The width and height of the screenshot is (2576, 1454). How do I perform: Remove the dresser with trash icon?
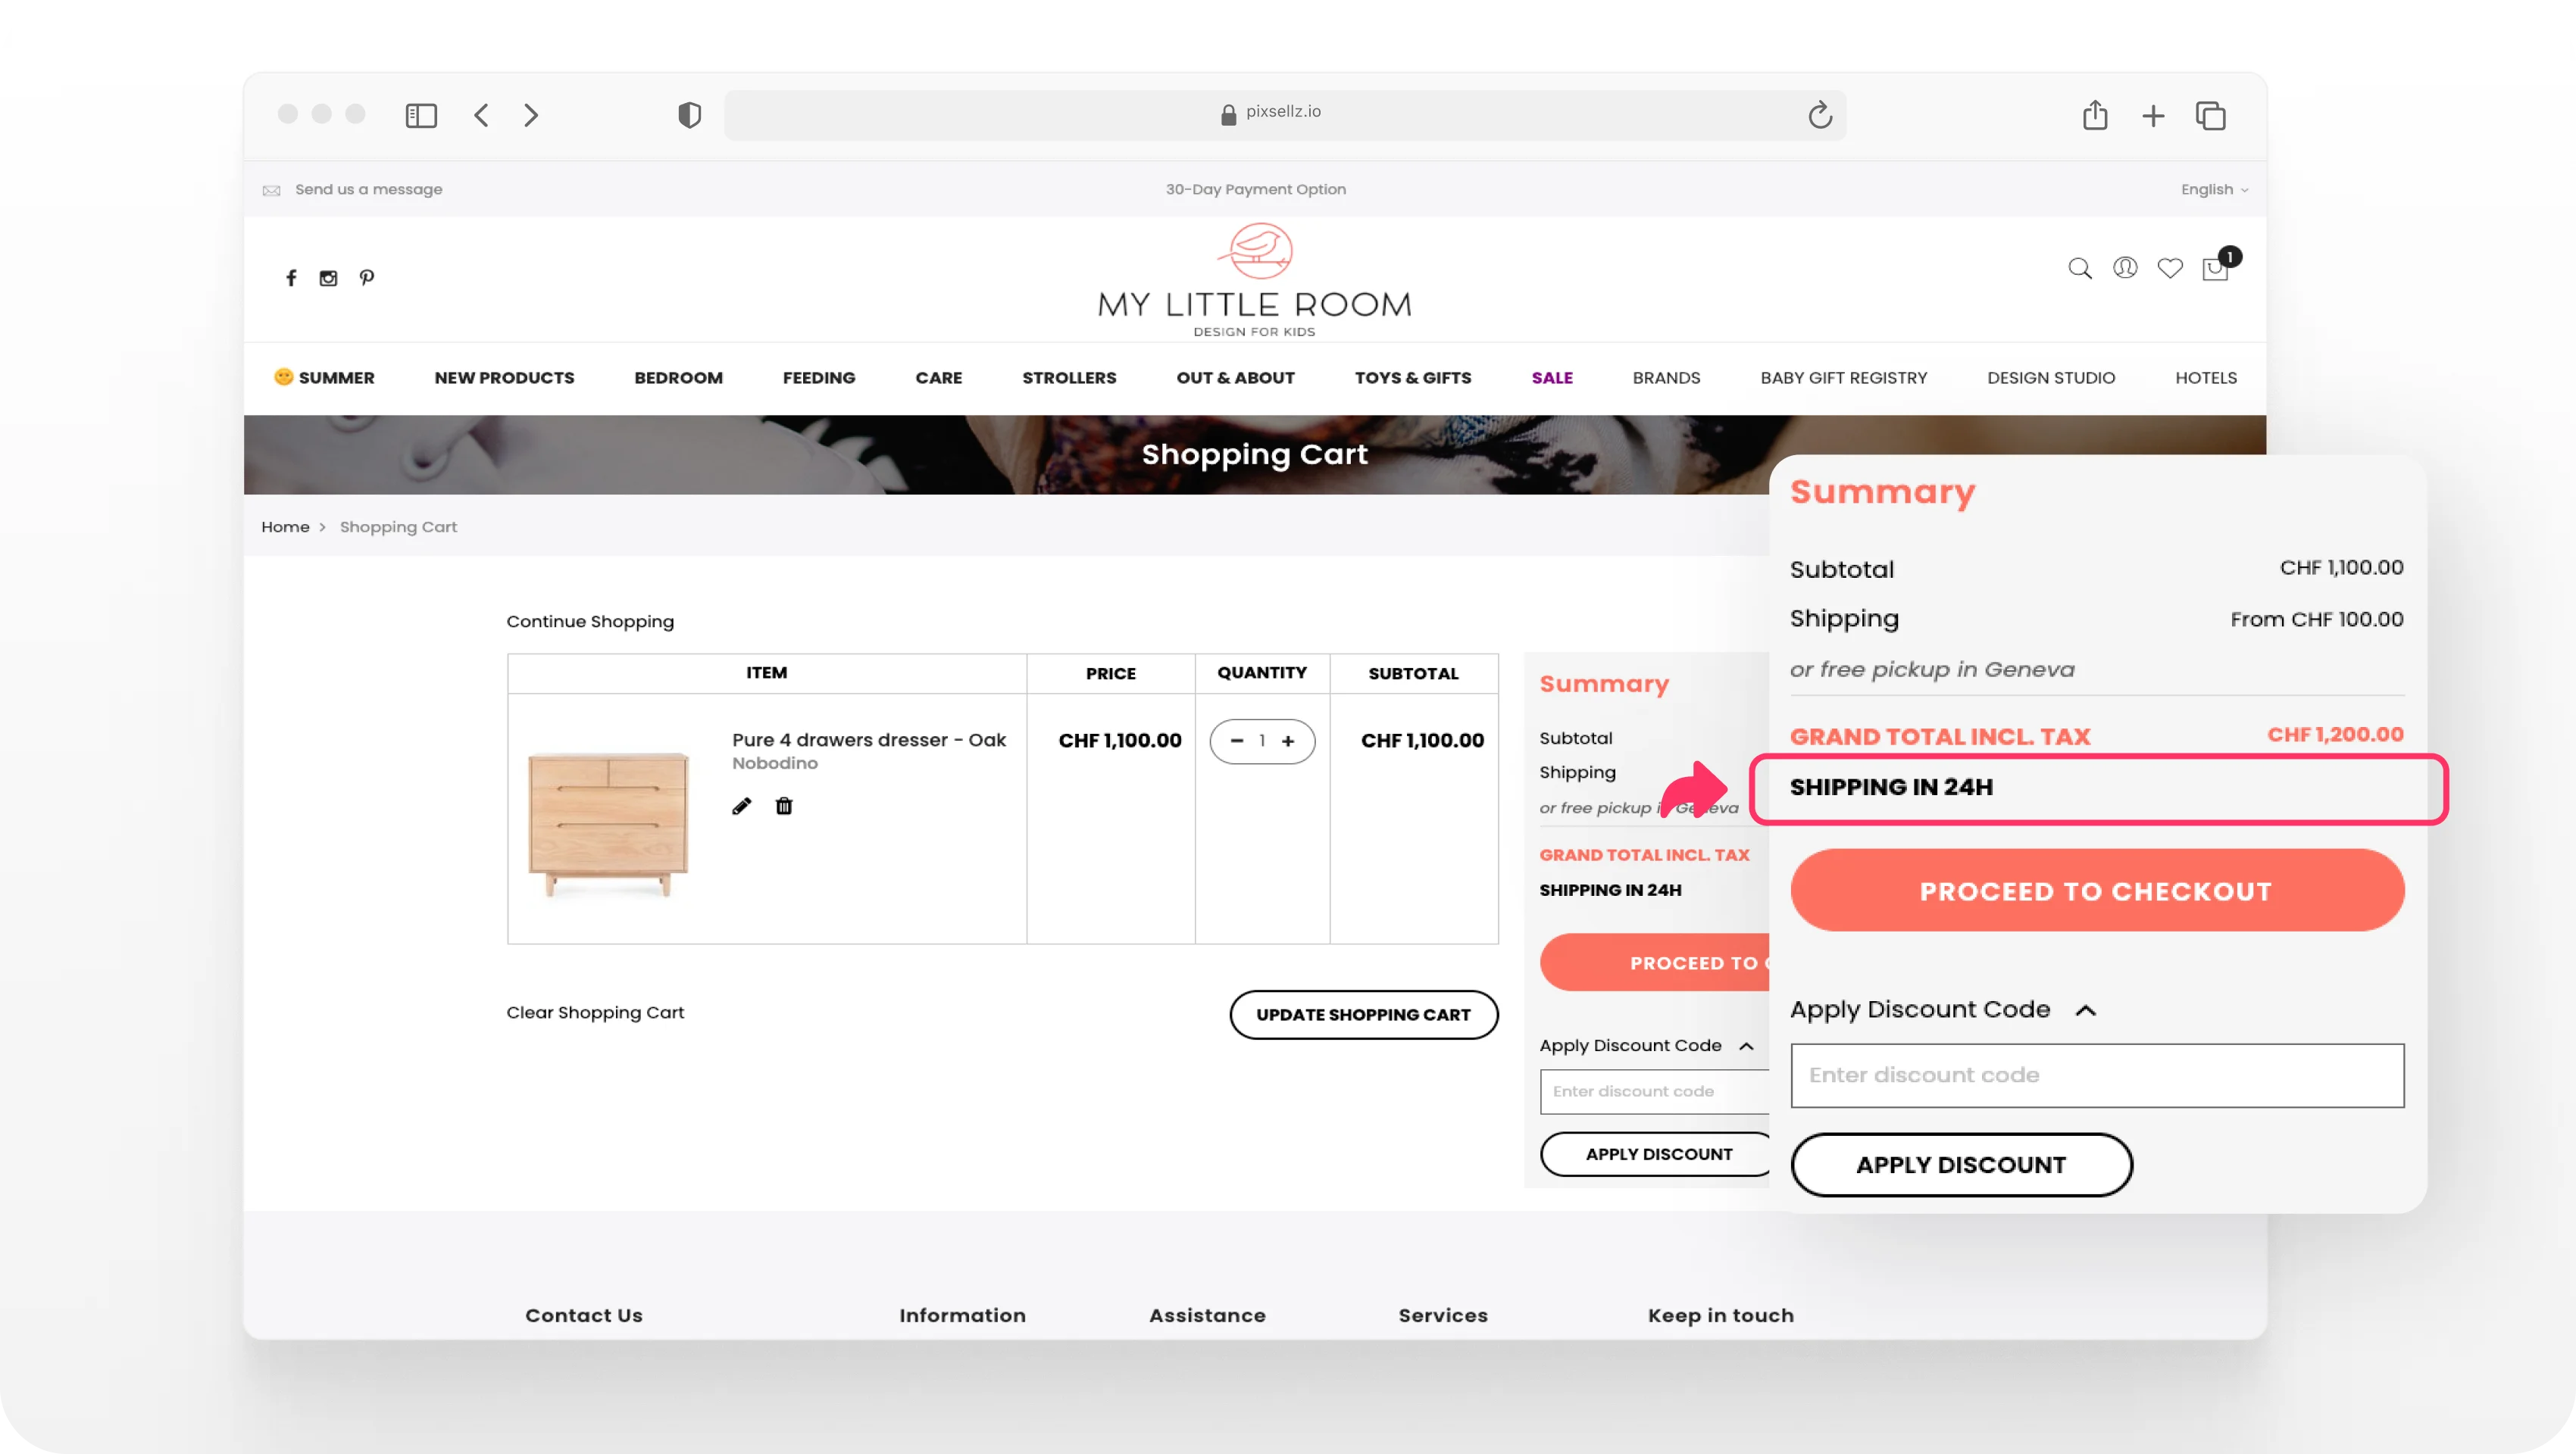[784, 806]
